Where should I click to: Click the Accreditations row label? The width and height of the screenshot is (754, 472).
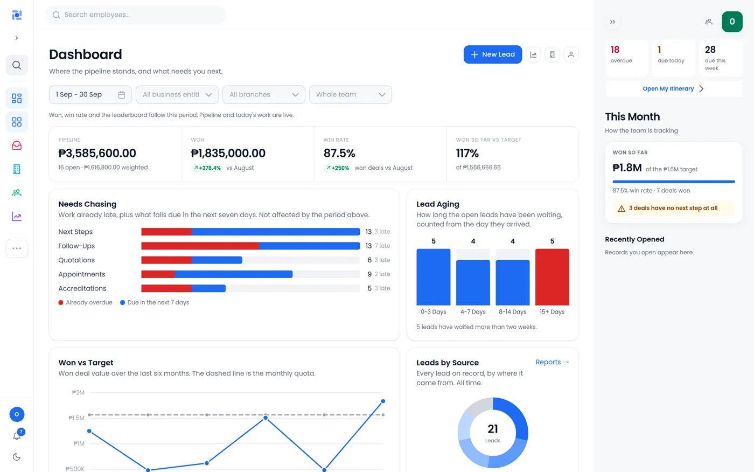point(82,289)
